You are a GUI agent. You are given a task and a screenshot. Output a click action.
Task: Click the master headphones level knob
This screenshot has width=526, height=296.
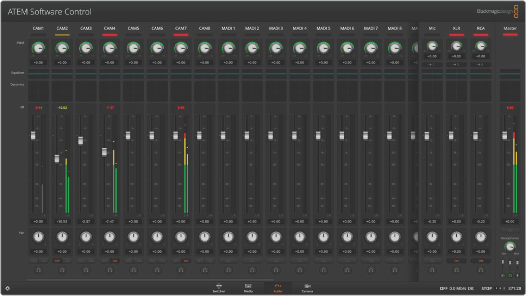pyautogui.click(x=510, y=247)
